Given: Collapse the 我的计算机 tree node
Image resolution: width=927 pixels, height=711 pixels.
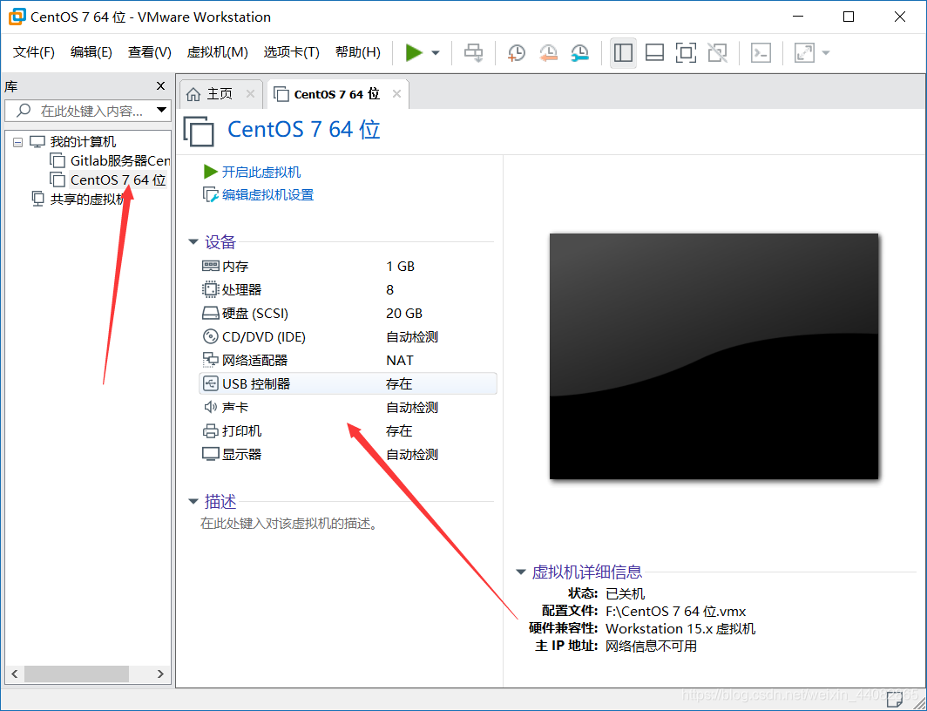Looking at the screenshot, I should [x=17, y=142].
